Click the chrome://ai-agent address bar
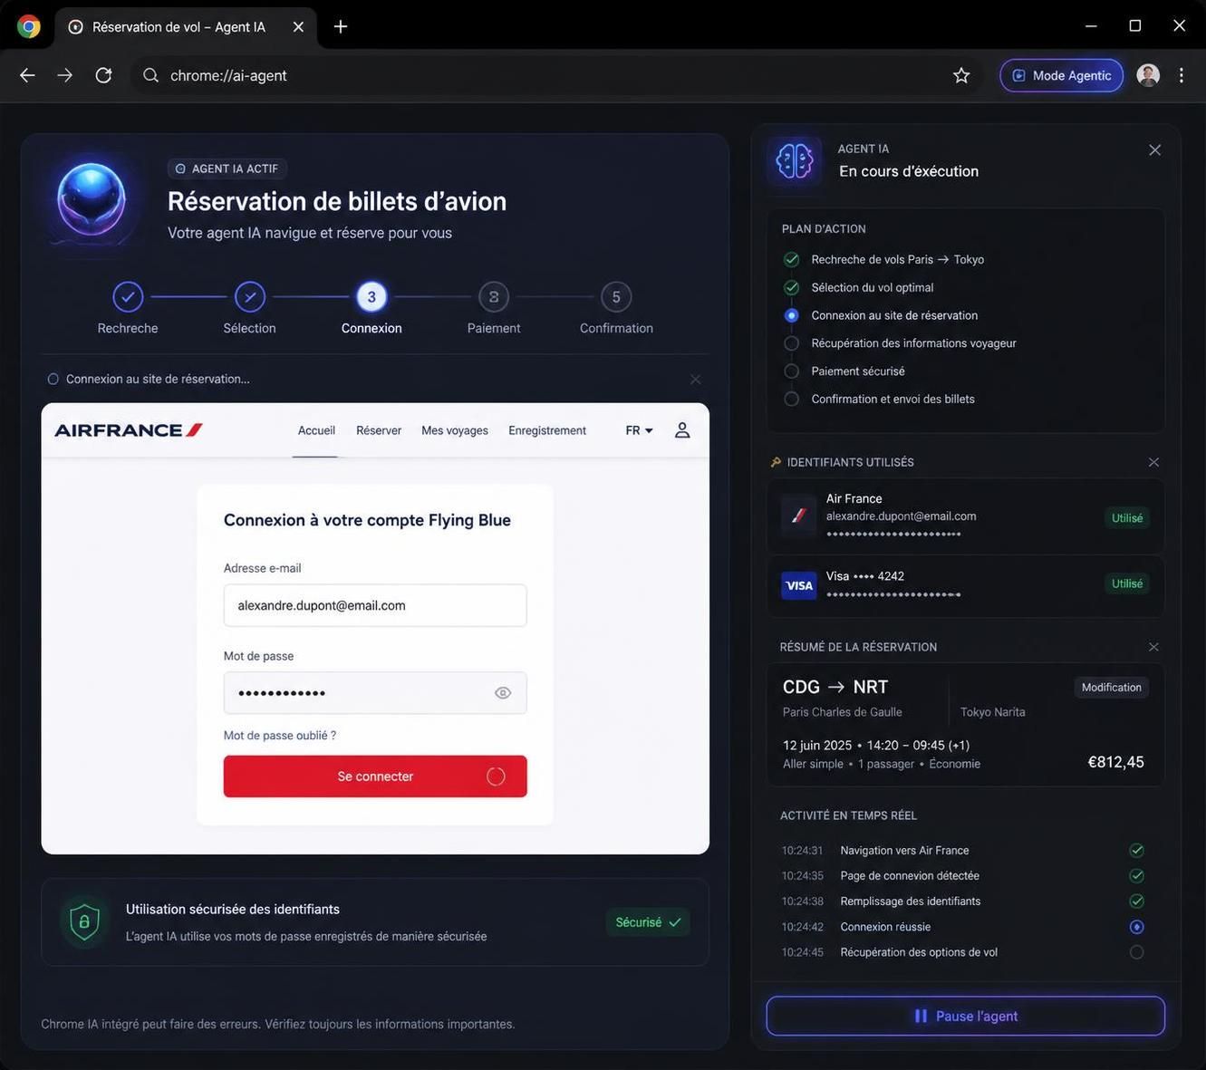Viewport: 1206px width, 1070px height. (x=555, y=75)
